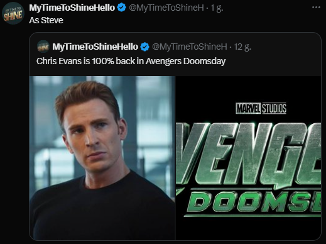Click the Marvel Studios logo in right image

[261, 108]
